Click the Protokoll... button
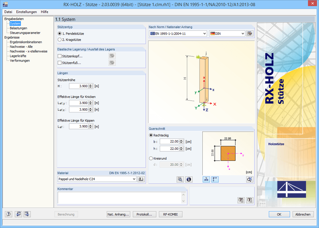319x228 pixels. pyautogui.click(x=144, y=215)
